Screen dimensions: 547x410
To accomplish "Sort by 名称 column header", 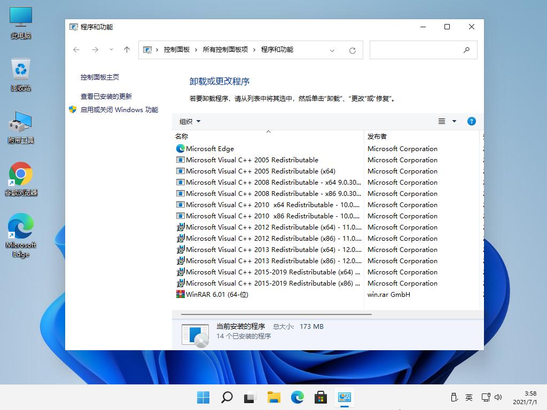I will pos(268,136).
